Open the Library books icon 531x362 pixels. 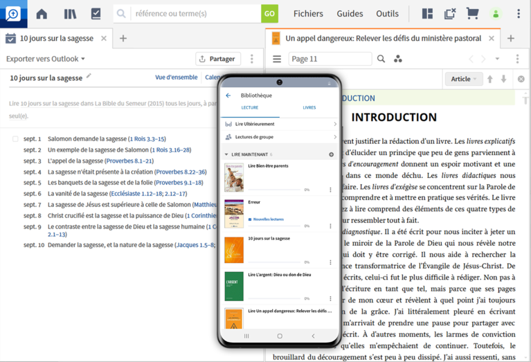click(70, 14)
